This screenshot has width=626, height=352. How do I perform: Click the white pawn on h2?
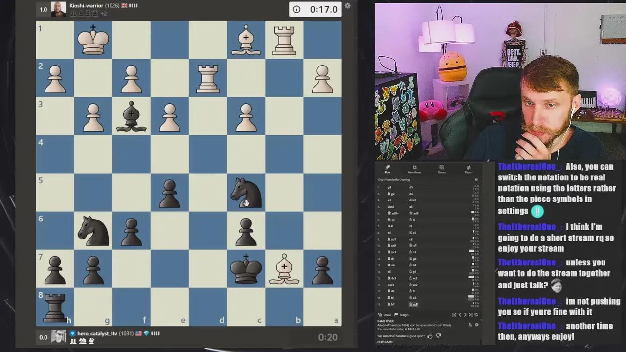[55, 78]
